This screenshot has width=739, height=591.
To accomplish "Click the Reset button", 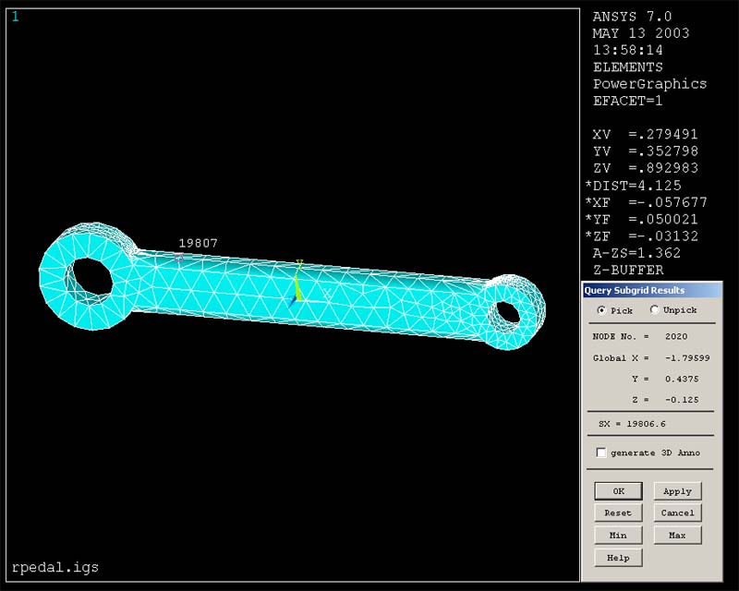I will (618, 513).
